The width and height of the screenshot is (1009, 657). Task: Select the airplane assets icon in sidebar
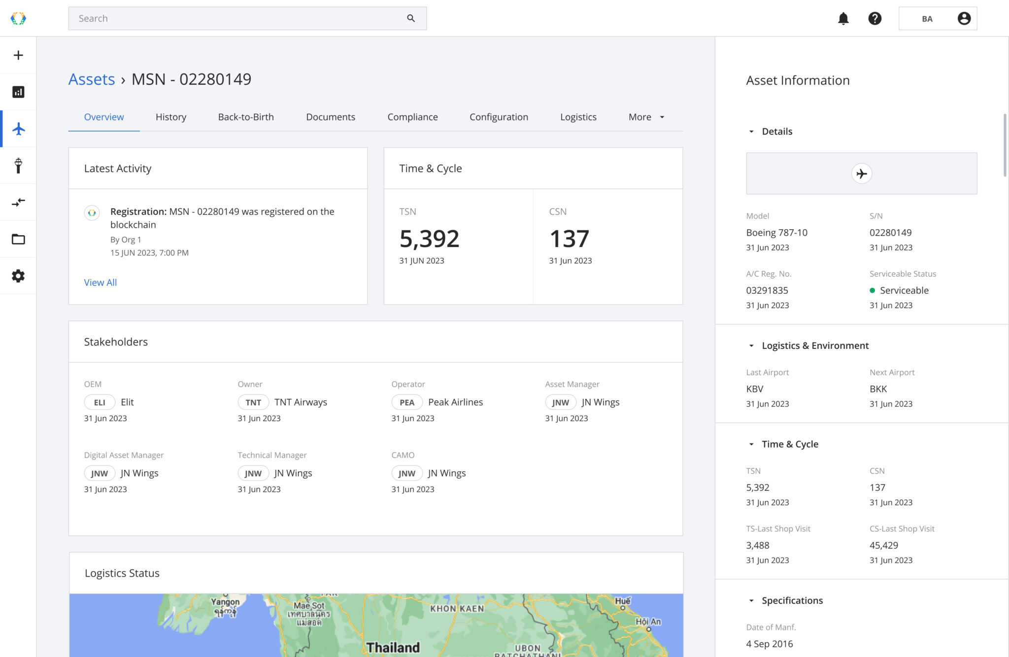coord(18,129)
